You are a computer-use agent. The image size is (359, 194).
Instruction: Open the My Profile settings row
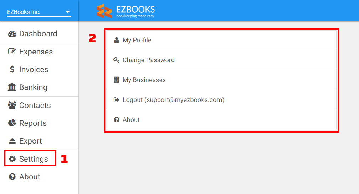coord(222,40)
